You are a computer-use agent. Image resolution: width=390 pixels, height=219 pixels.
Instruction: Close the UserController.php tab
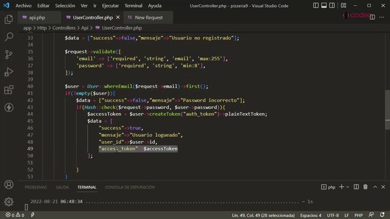click(x=118, y=18)
